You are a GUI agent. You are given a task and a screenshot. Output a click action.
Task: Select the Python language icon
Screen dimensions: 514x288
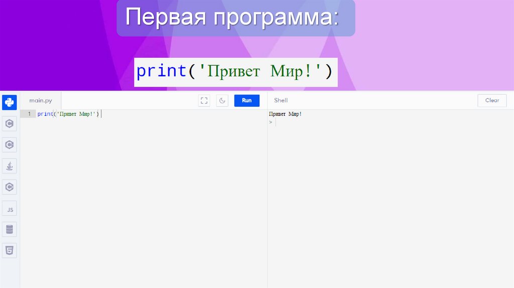click(x=10, y=102)
